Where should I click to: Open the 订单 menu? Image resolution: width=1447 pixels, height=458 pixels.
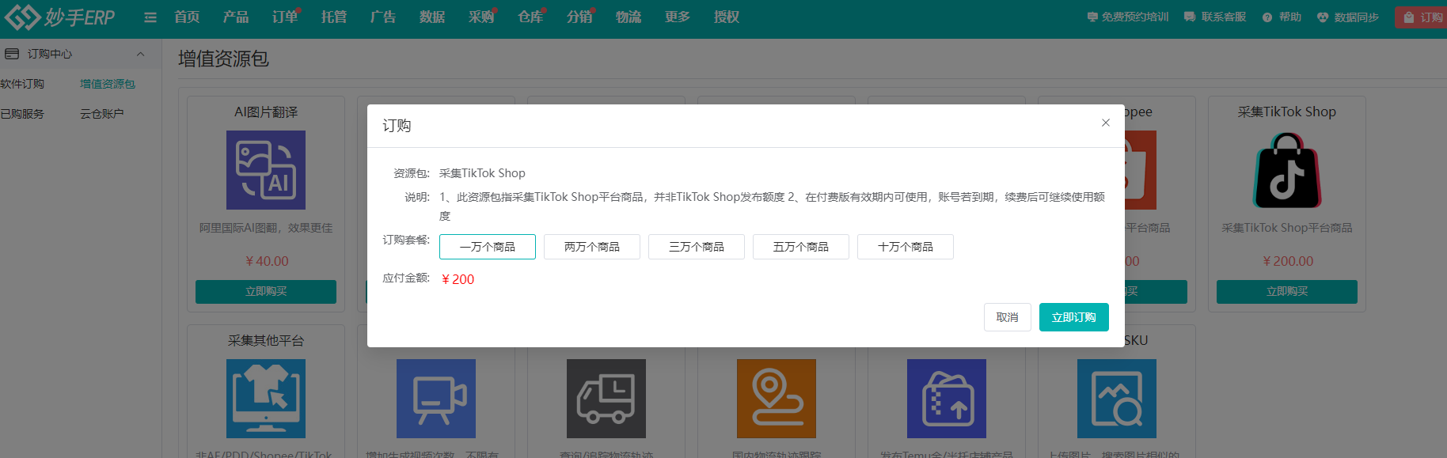point(285,17)
